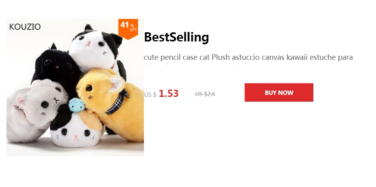Screen dimensions: 376x187
Task: Click the gray cat's pink ear
Action: [22, 100]
